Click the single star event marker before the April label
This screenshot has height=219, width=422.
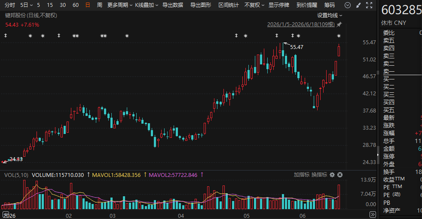coord(127,36)
